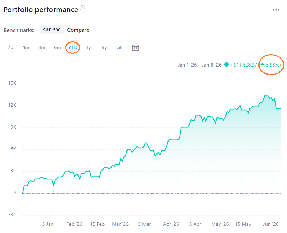The height and width of the screenshot is (233, 287).
Task: Click the Portfolio performance heading
Action: click(x=41, y=10)
